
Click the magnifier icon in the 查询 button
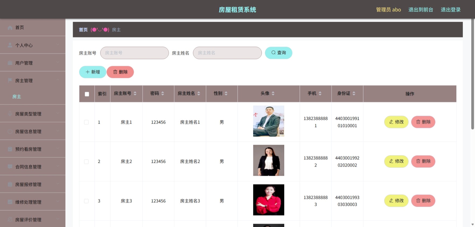pyautogui.click(x=273, y=53)
